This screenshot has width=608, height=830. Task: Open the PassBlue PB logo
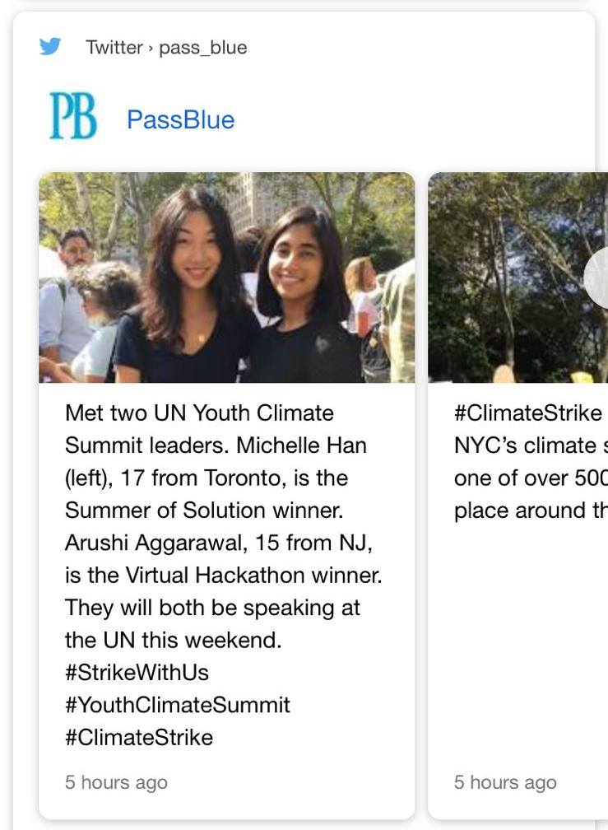(x=73, y=115)
